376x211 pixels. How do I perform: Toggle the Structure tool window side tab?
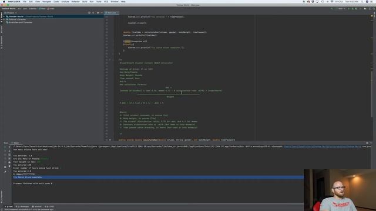tap(1, 43)
